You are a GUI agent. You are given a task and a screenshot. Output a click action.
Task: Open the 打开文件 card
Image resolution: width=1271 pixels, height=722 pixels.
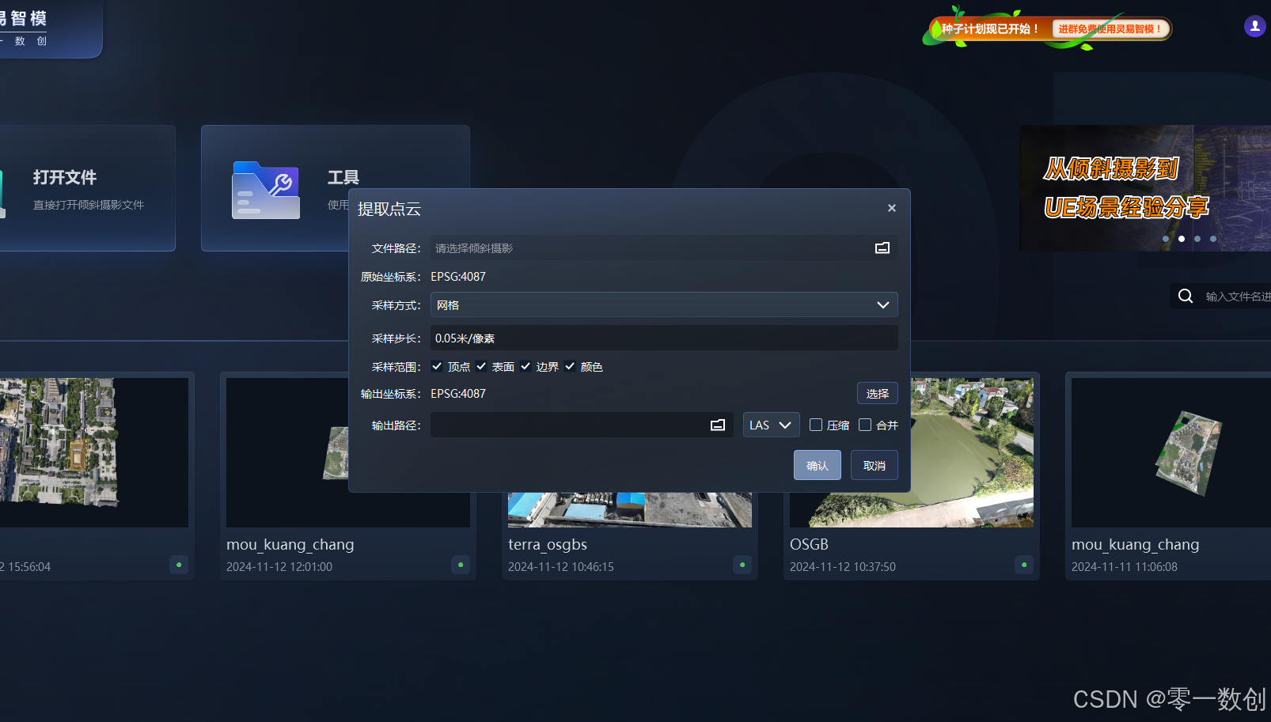pos(87,188)
